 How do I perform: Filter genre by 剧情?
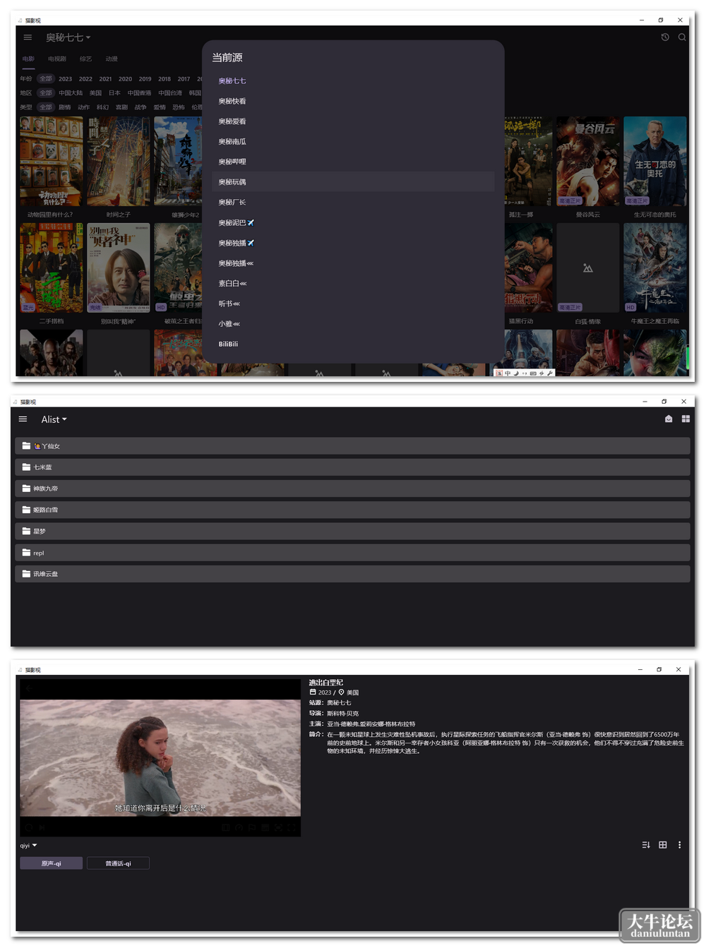click(x=65, y=107)
